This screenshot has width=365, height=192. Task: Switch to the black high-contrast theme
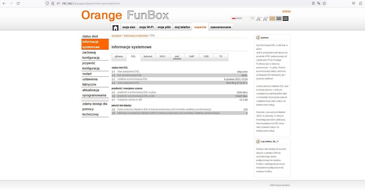click(285, 18)
